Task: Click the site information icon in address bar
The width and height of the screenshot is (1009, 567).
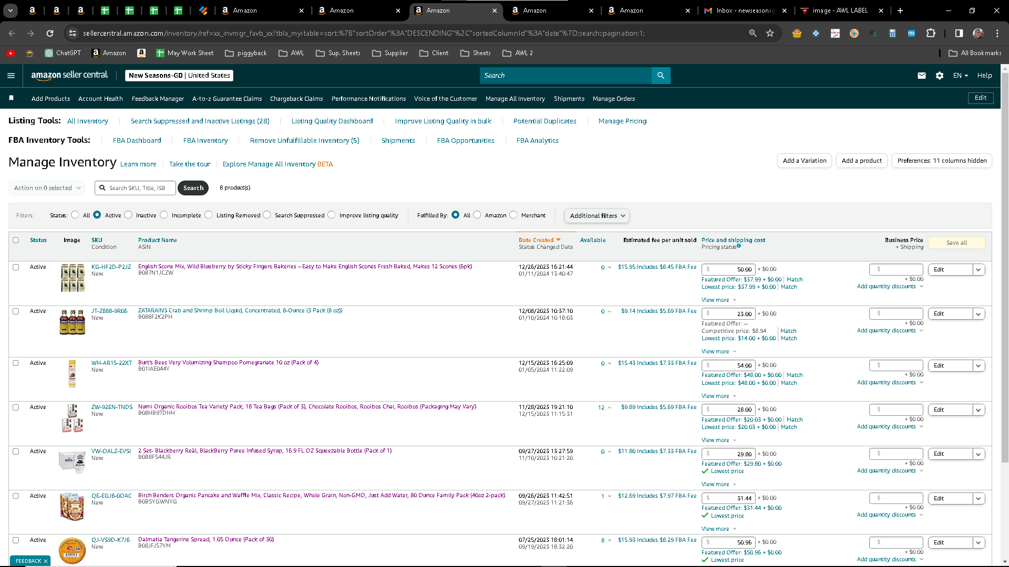Action: click(73, 33)
